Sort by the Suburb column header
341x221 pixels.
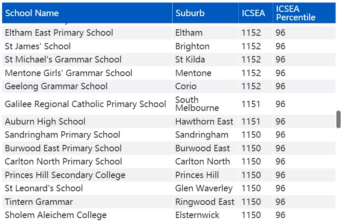205,13
